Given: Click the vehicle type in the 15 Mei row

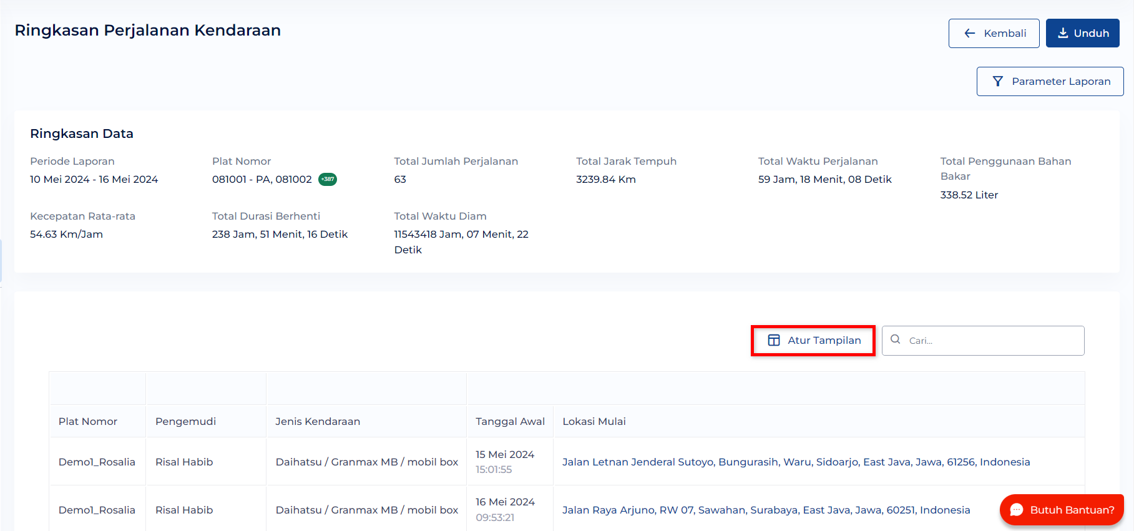Looking at the screenshot, I should 367,462.
